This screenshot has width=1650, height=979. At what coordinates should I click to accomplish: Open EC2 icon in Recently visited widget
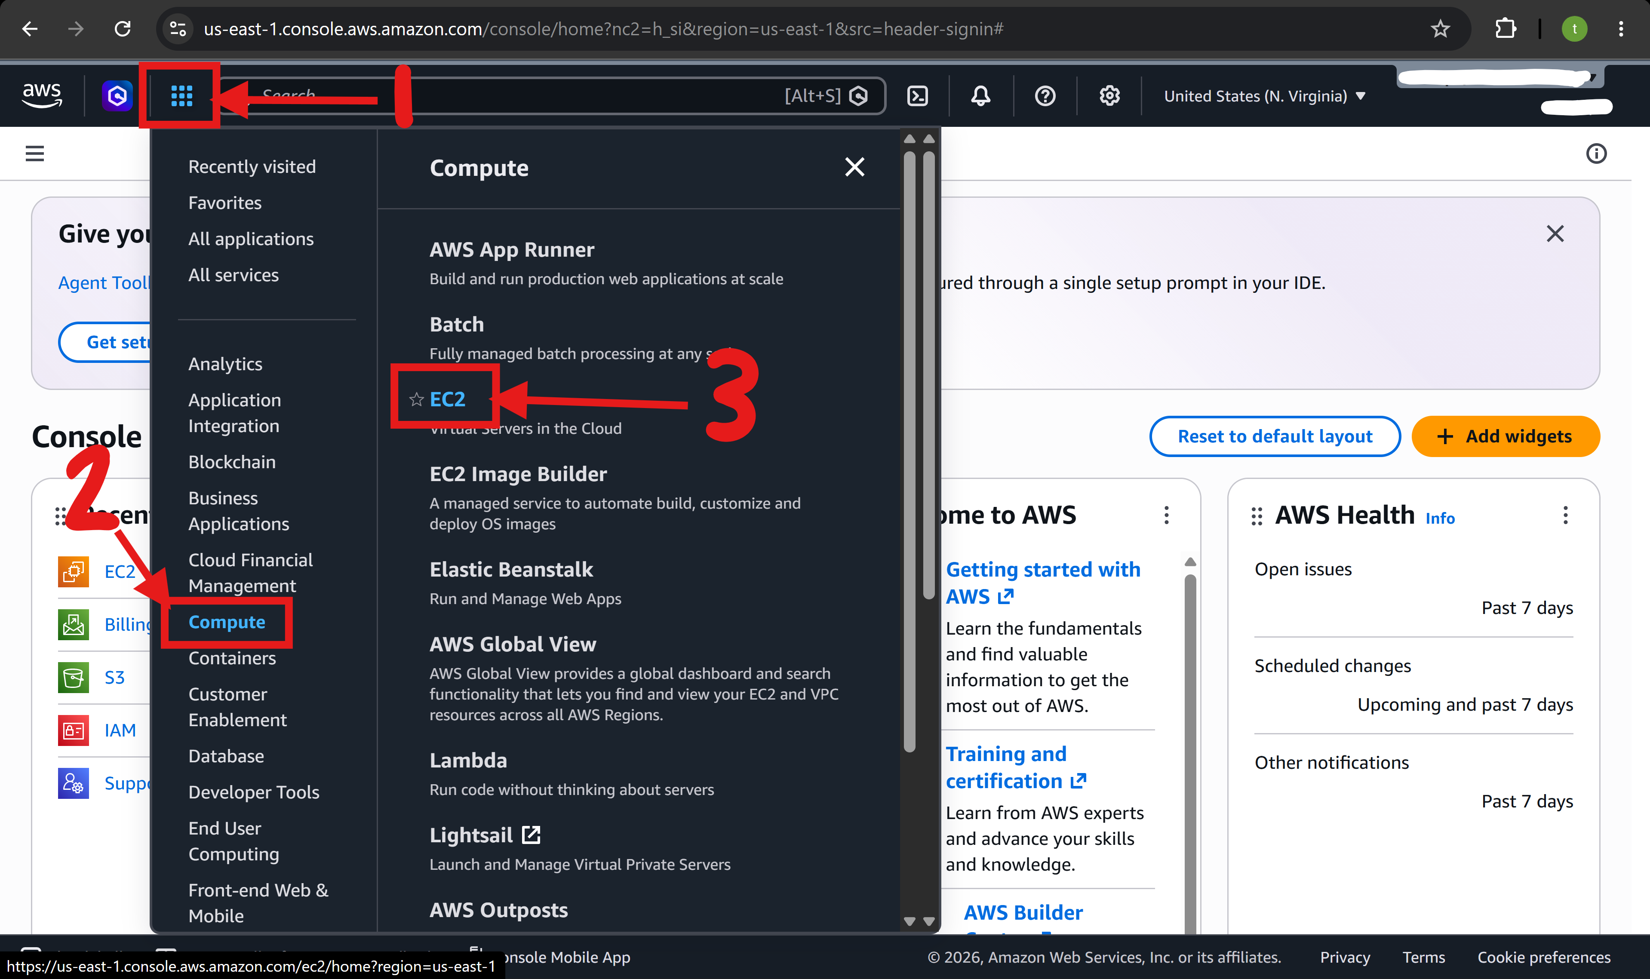click(x=73, y=571)
